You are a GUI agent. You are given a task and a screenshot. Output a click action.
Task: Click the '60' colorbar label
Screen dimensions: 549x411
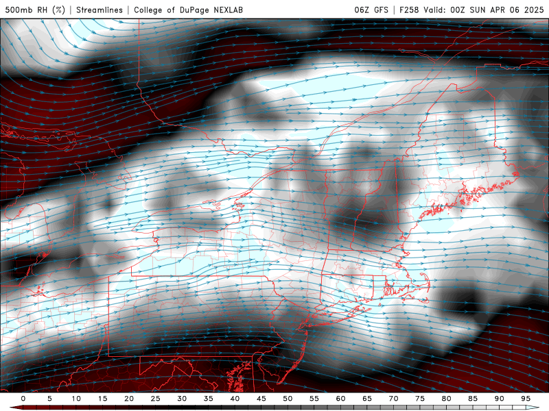340,399
